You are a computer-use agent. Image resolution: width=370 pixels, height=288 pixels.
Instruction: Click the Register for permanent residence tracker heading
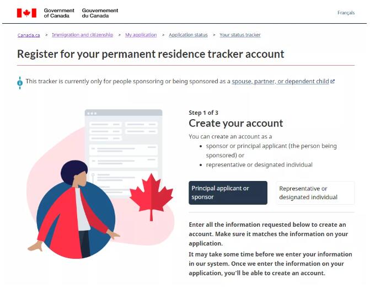point(151,54)
